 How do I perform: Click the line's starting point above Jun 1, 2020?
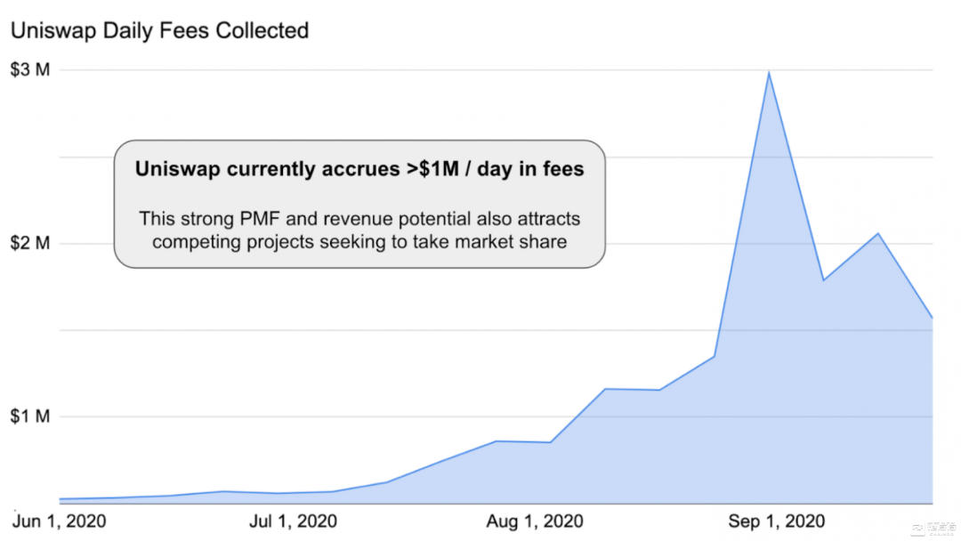point(61,499)
